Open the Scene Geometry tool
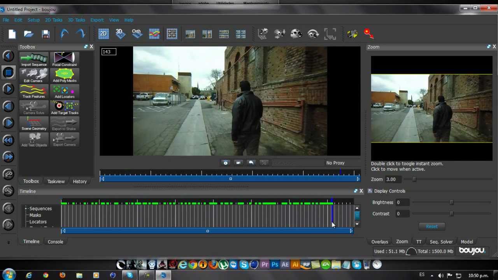498x280 pixels. pyautogui.click(x=34, y=123)
